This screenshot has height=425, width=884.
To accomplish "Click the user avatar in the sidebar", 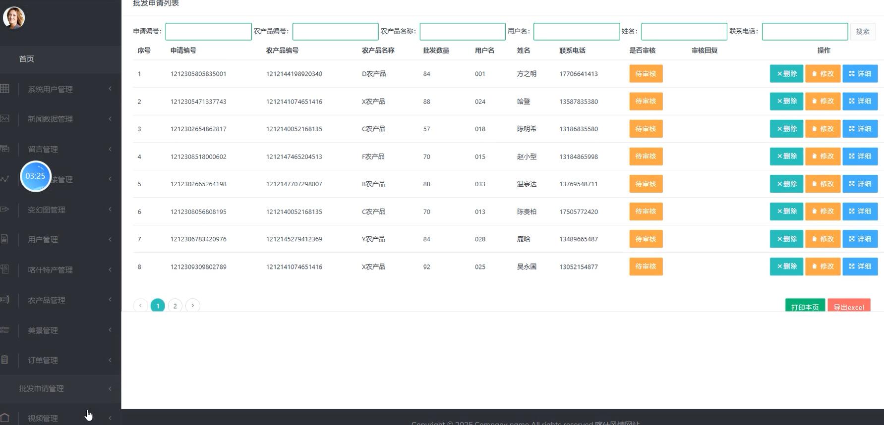I will [14, 18].
